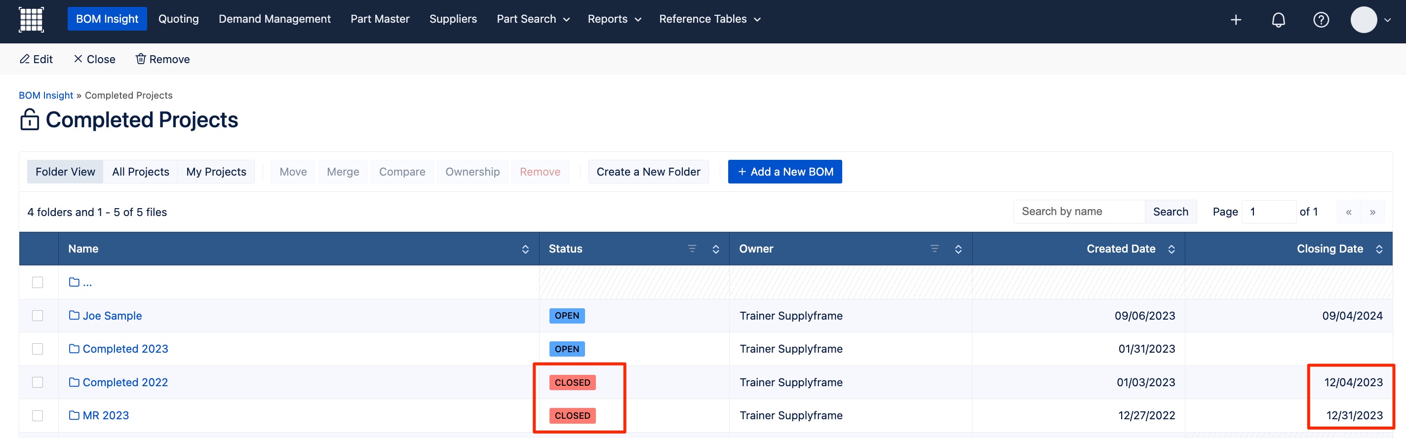
Task: Open the Status column filter icon
Action: [x=692, y=249]
